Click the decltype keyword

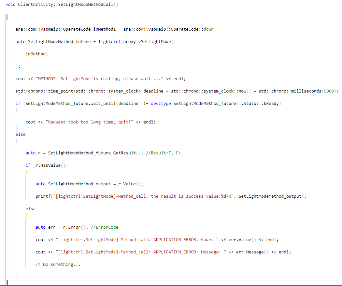[x=161, y=103]
